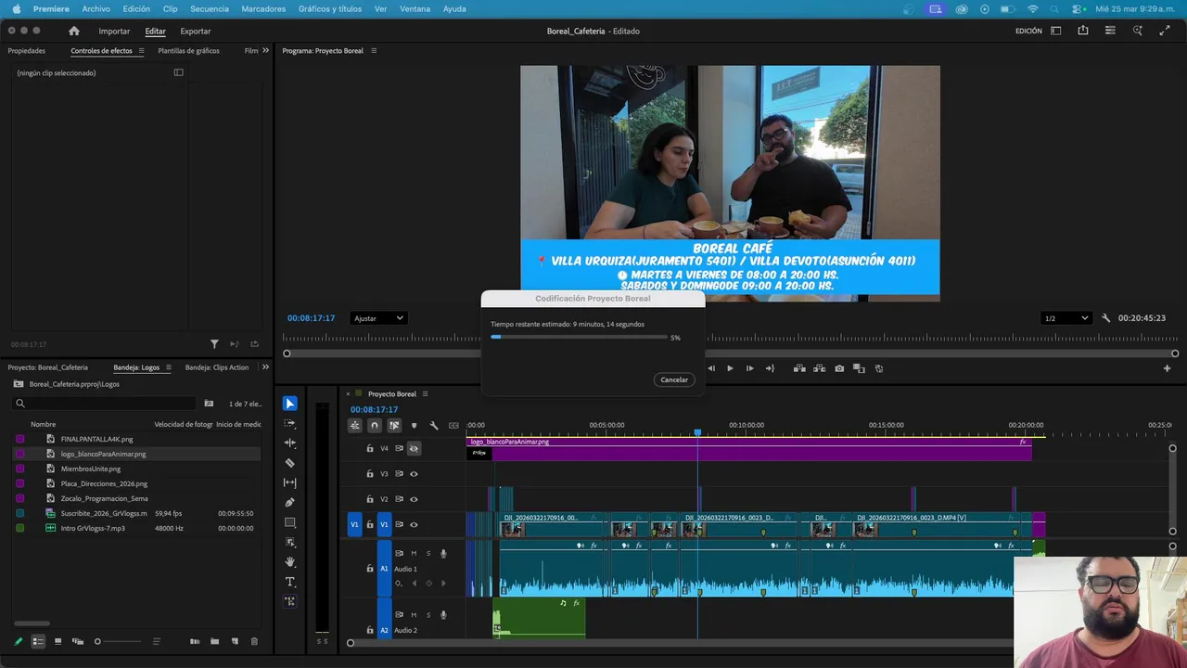Image resolution: width=1187 pixels, height=668 pixels.
Task: Select MiembrosUnite.png in the bin
Action: (91, 469)
